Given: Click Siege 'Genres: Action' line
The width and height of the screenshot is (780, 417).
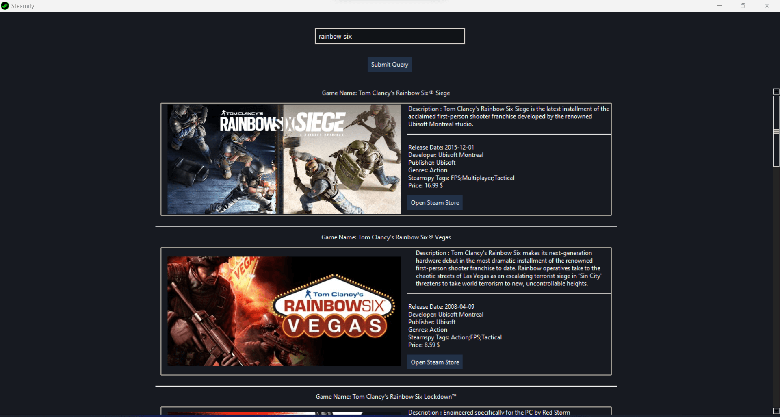Looking at the screenshot, I should pos(428,170).
